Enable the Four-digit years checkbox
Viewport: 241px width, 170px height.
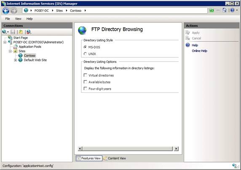(x=85, y=89)
